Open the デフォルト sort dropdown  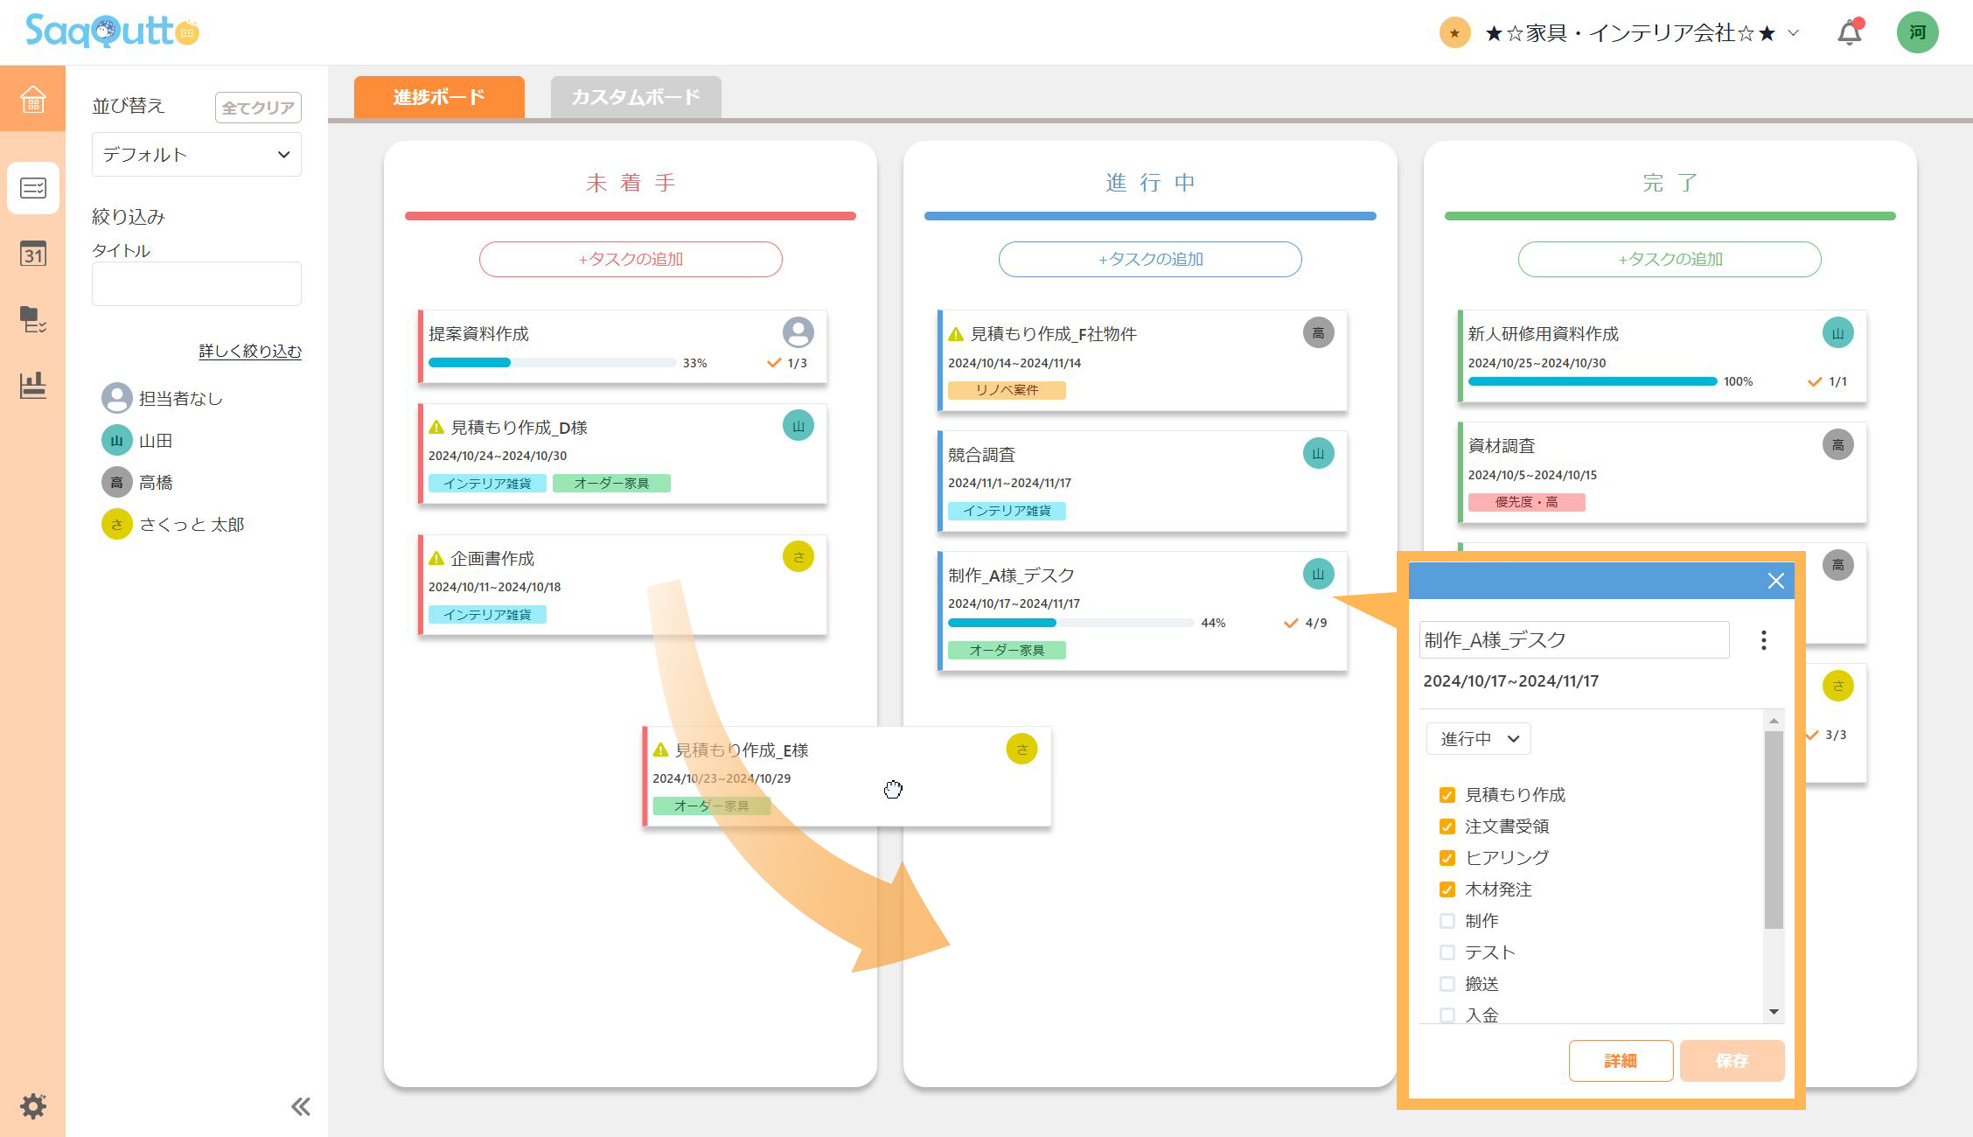point(196,155)
